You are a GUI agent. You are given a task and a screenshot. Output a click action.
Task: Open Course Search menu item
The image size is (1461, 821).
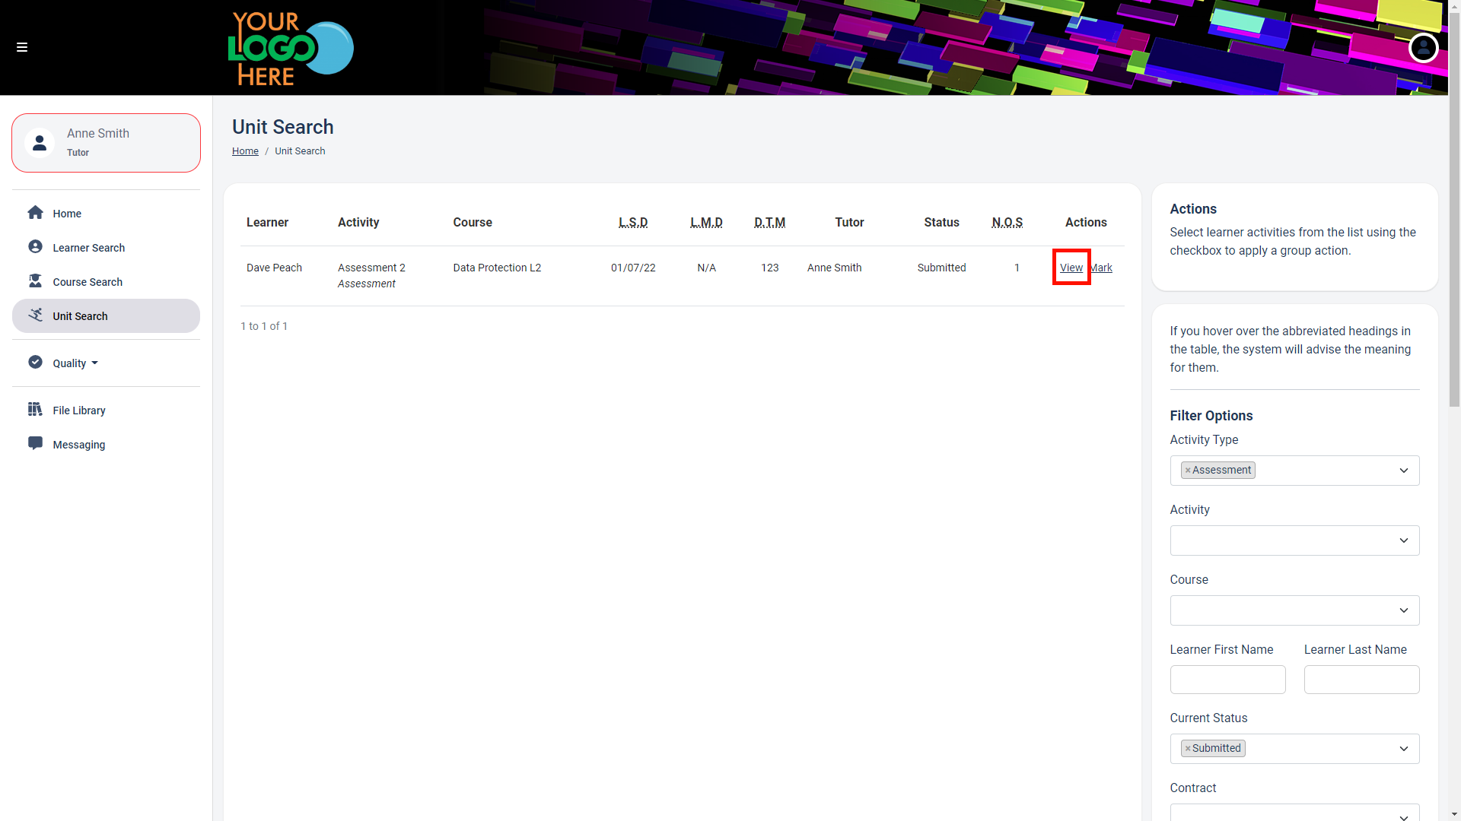click(106, 282)
